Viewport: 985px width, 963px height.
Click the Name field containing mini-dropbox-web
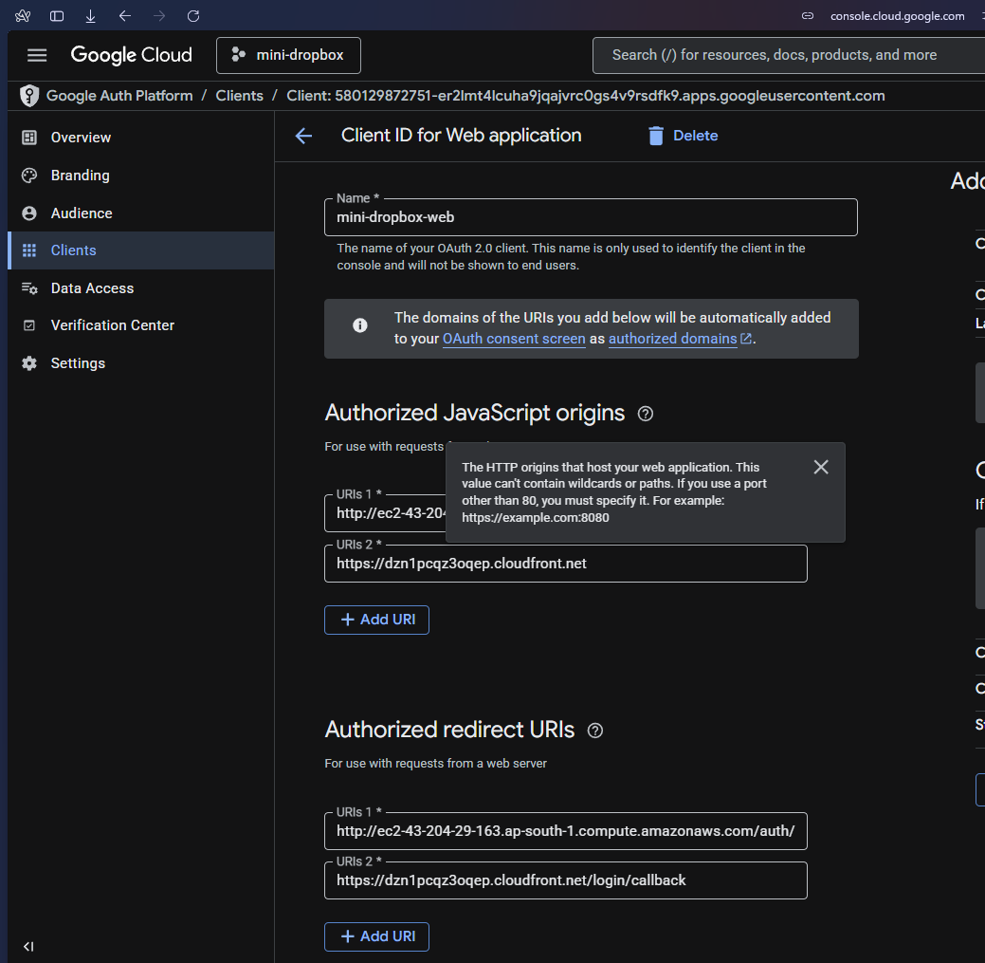[x=590, y=217]
